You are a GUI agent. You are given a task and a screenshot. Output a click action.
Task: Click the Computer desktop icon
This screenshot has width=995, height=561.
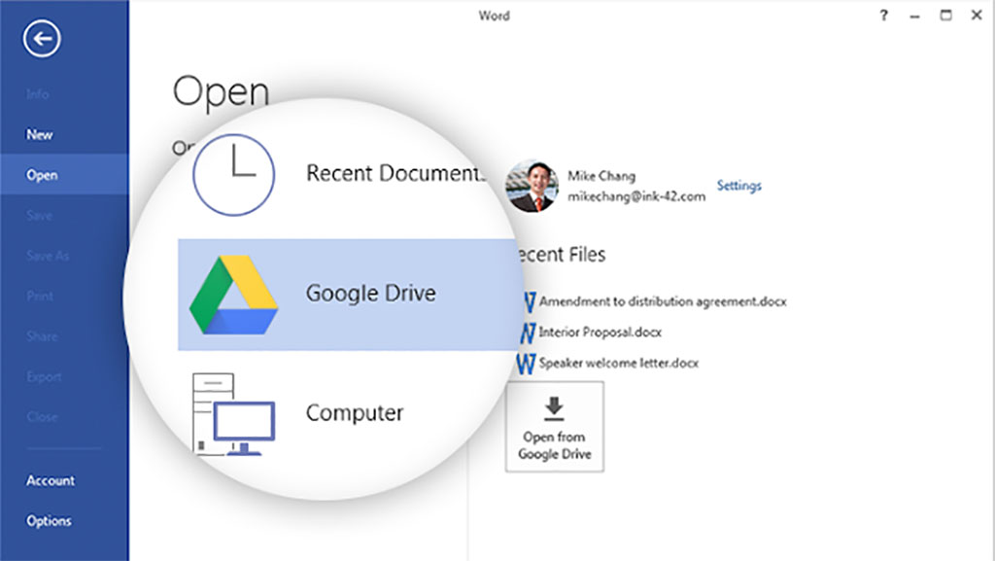pyautogui.click(x=233, y=413)
